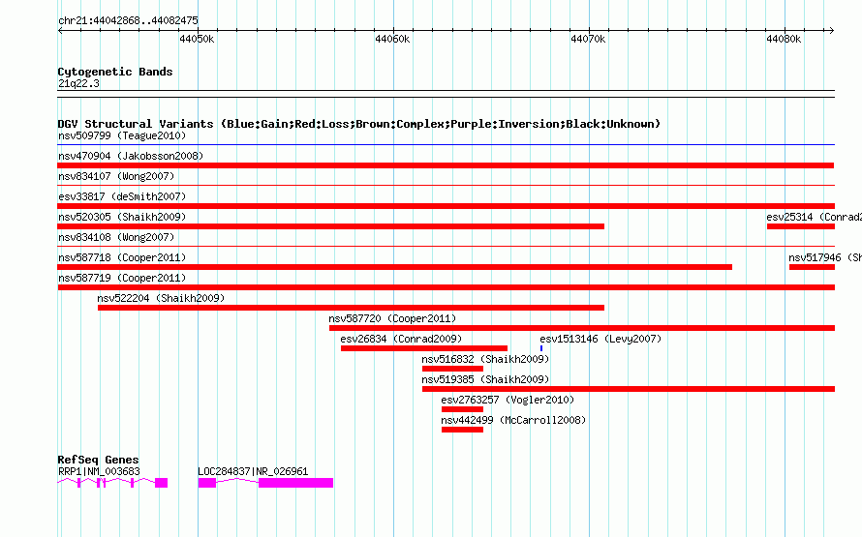The image size is (862, 537).
Task: Select the RefSeq Genes track title
Action: coord(98,460)
